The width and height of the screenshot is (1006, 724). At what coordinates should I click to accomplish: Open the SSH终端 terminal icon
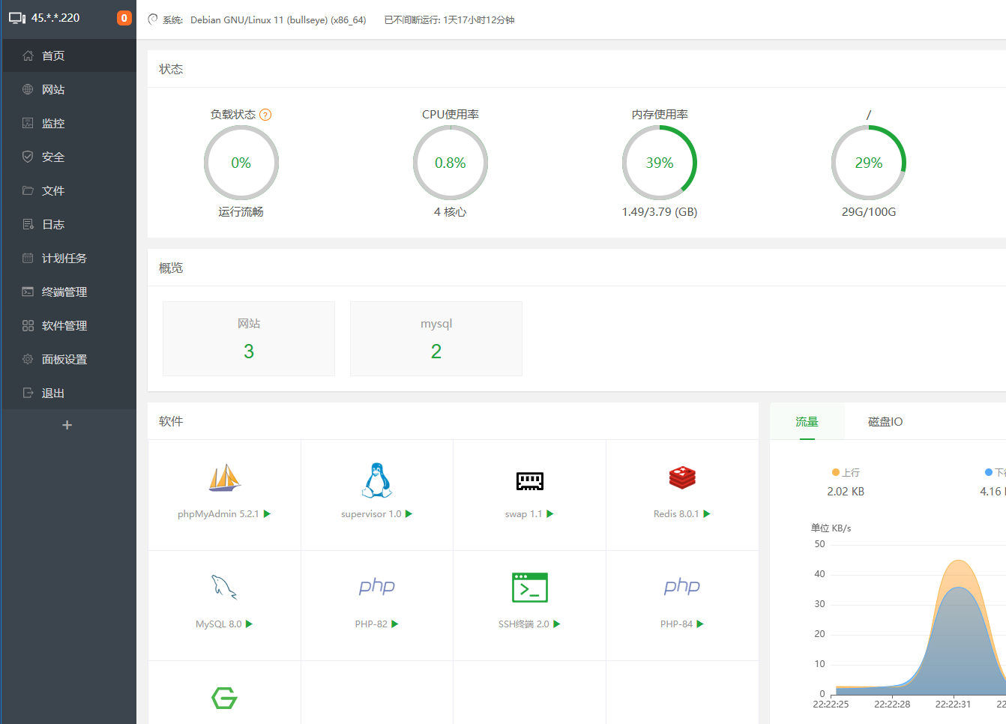coord(530,588)
